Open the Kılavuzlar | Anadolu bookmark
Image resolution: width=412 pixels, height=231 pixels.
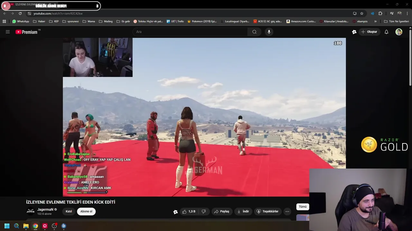334,21
